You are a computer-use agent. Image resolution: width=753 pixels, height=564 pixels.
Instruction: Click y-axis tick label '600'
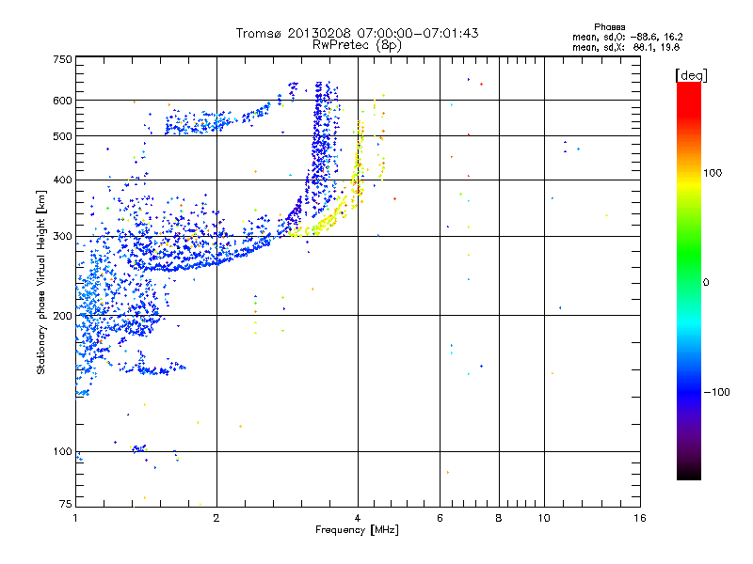62,101
